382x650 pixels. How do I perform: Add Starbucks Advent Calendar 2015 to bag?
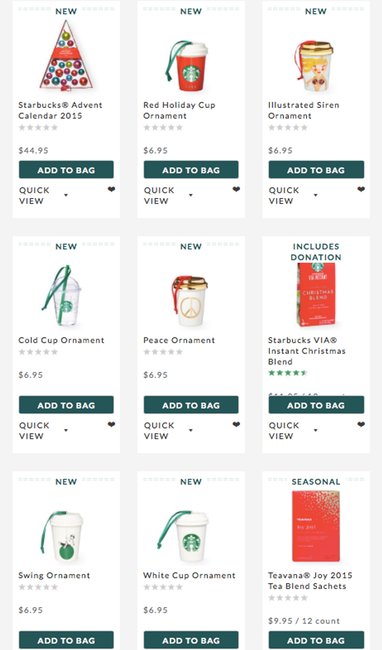tap(66, 170)
